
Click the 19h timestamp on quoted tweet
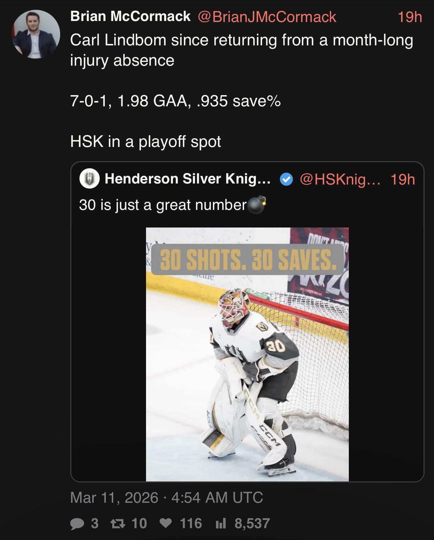(x=403, y=179)
